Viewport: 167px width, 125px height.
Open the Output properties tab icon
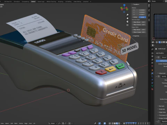point(152,56)
